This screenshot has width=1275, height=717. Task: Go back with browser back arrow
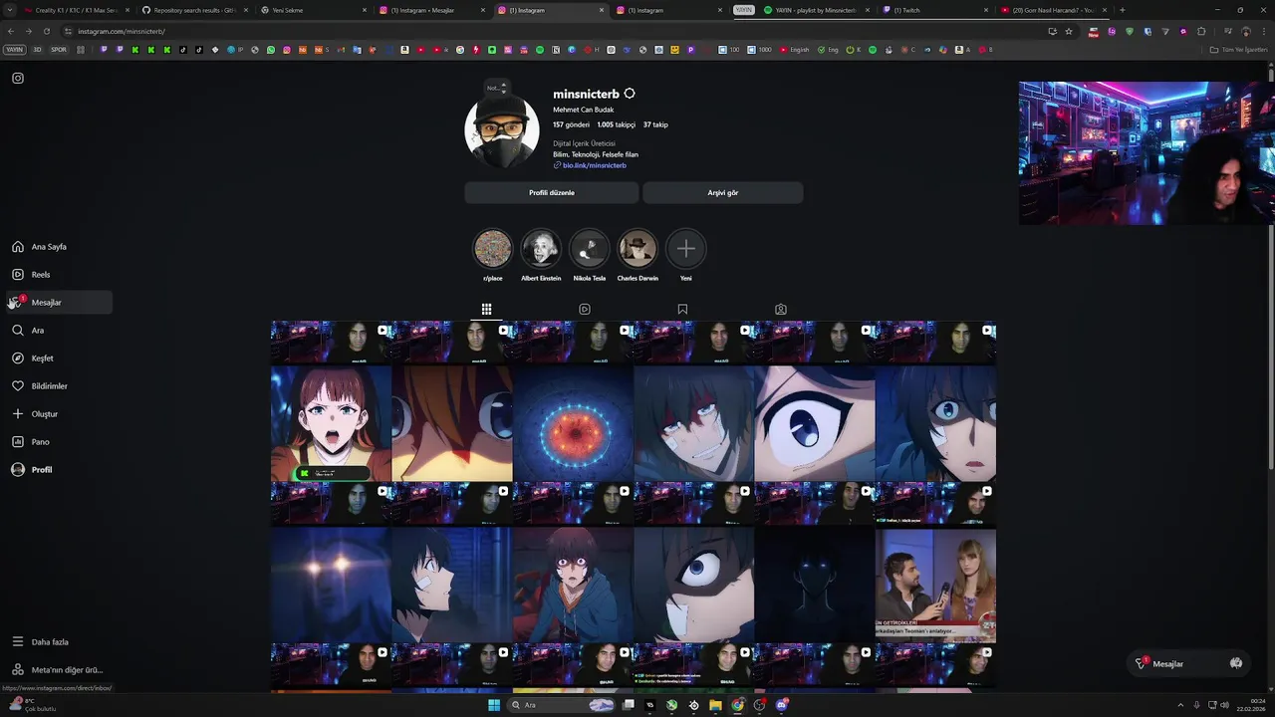(x=11, y=31)
